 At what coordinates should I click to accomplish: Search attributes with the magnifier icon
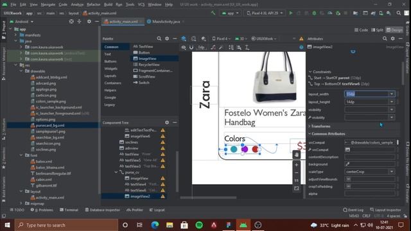(385, 38)
